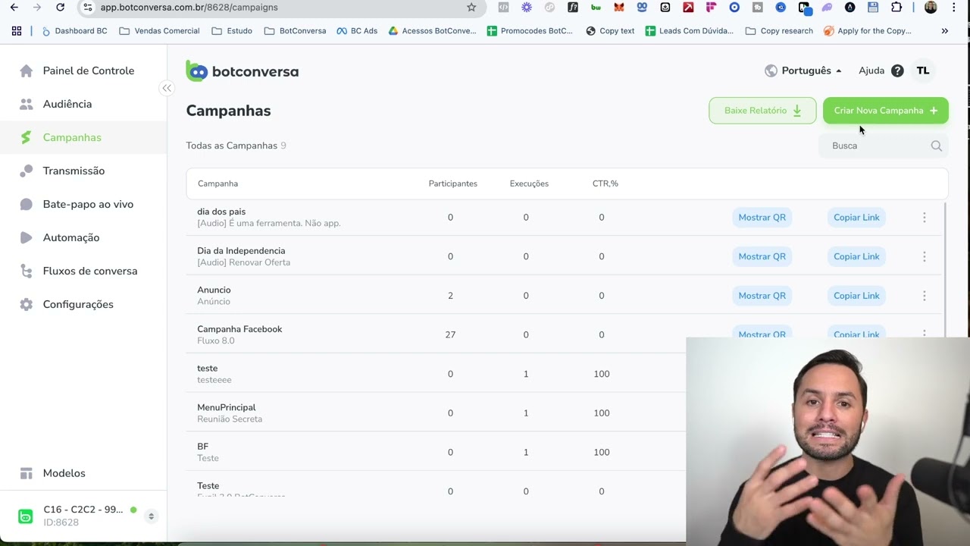This screenshot has width=970, height=546.
Task: Copy link for Anuncio campaign
Action: point(856,296)
